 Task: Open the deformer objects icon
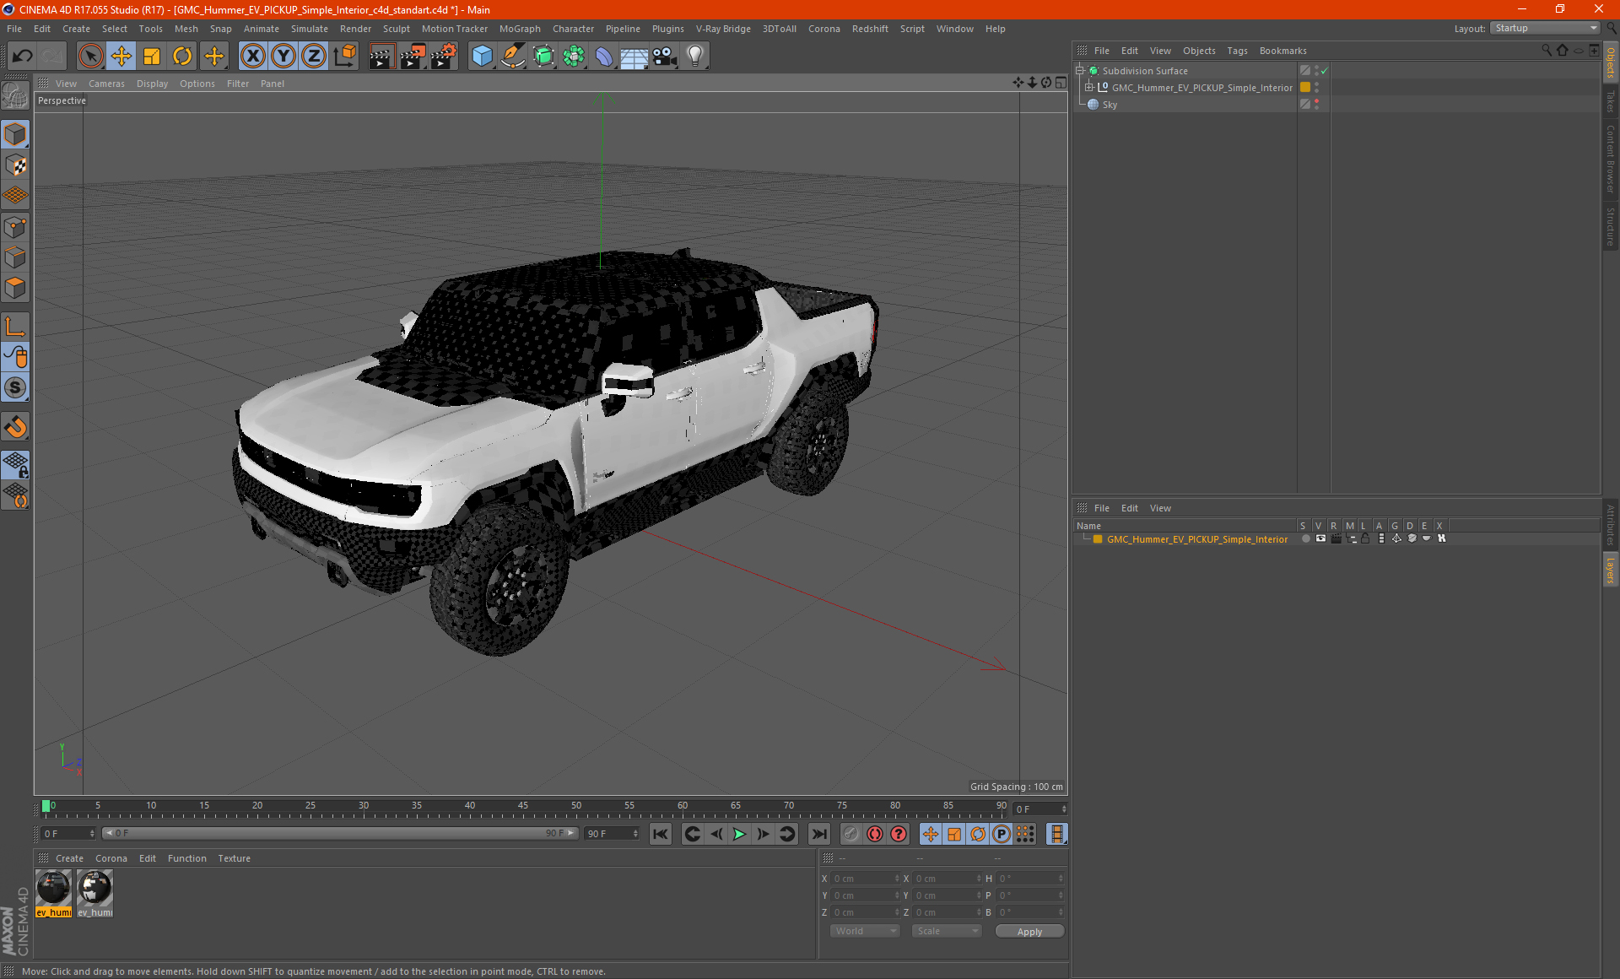click(x=604, y=57)
